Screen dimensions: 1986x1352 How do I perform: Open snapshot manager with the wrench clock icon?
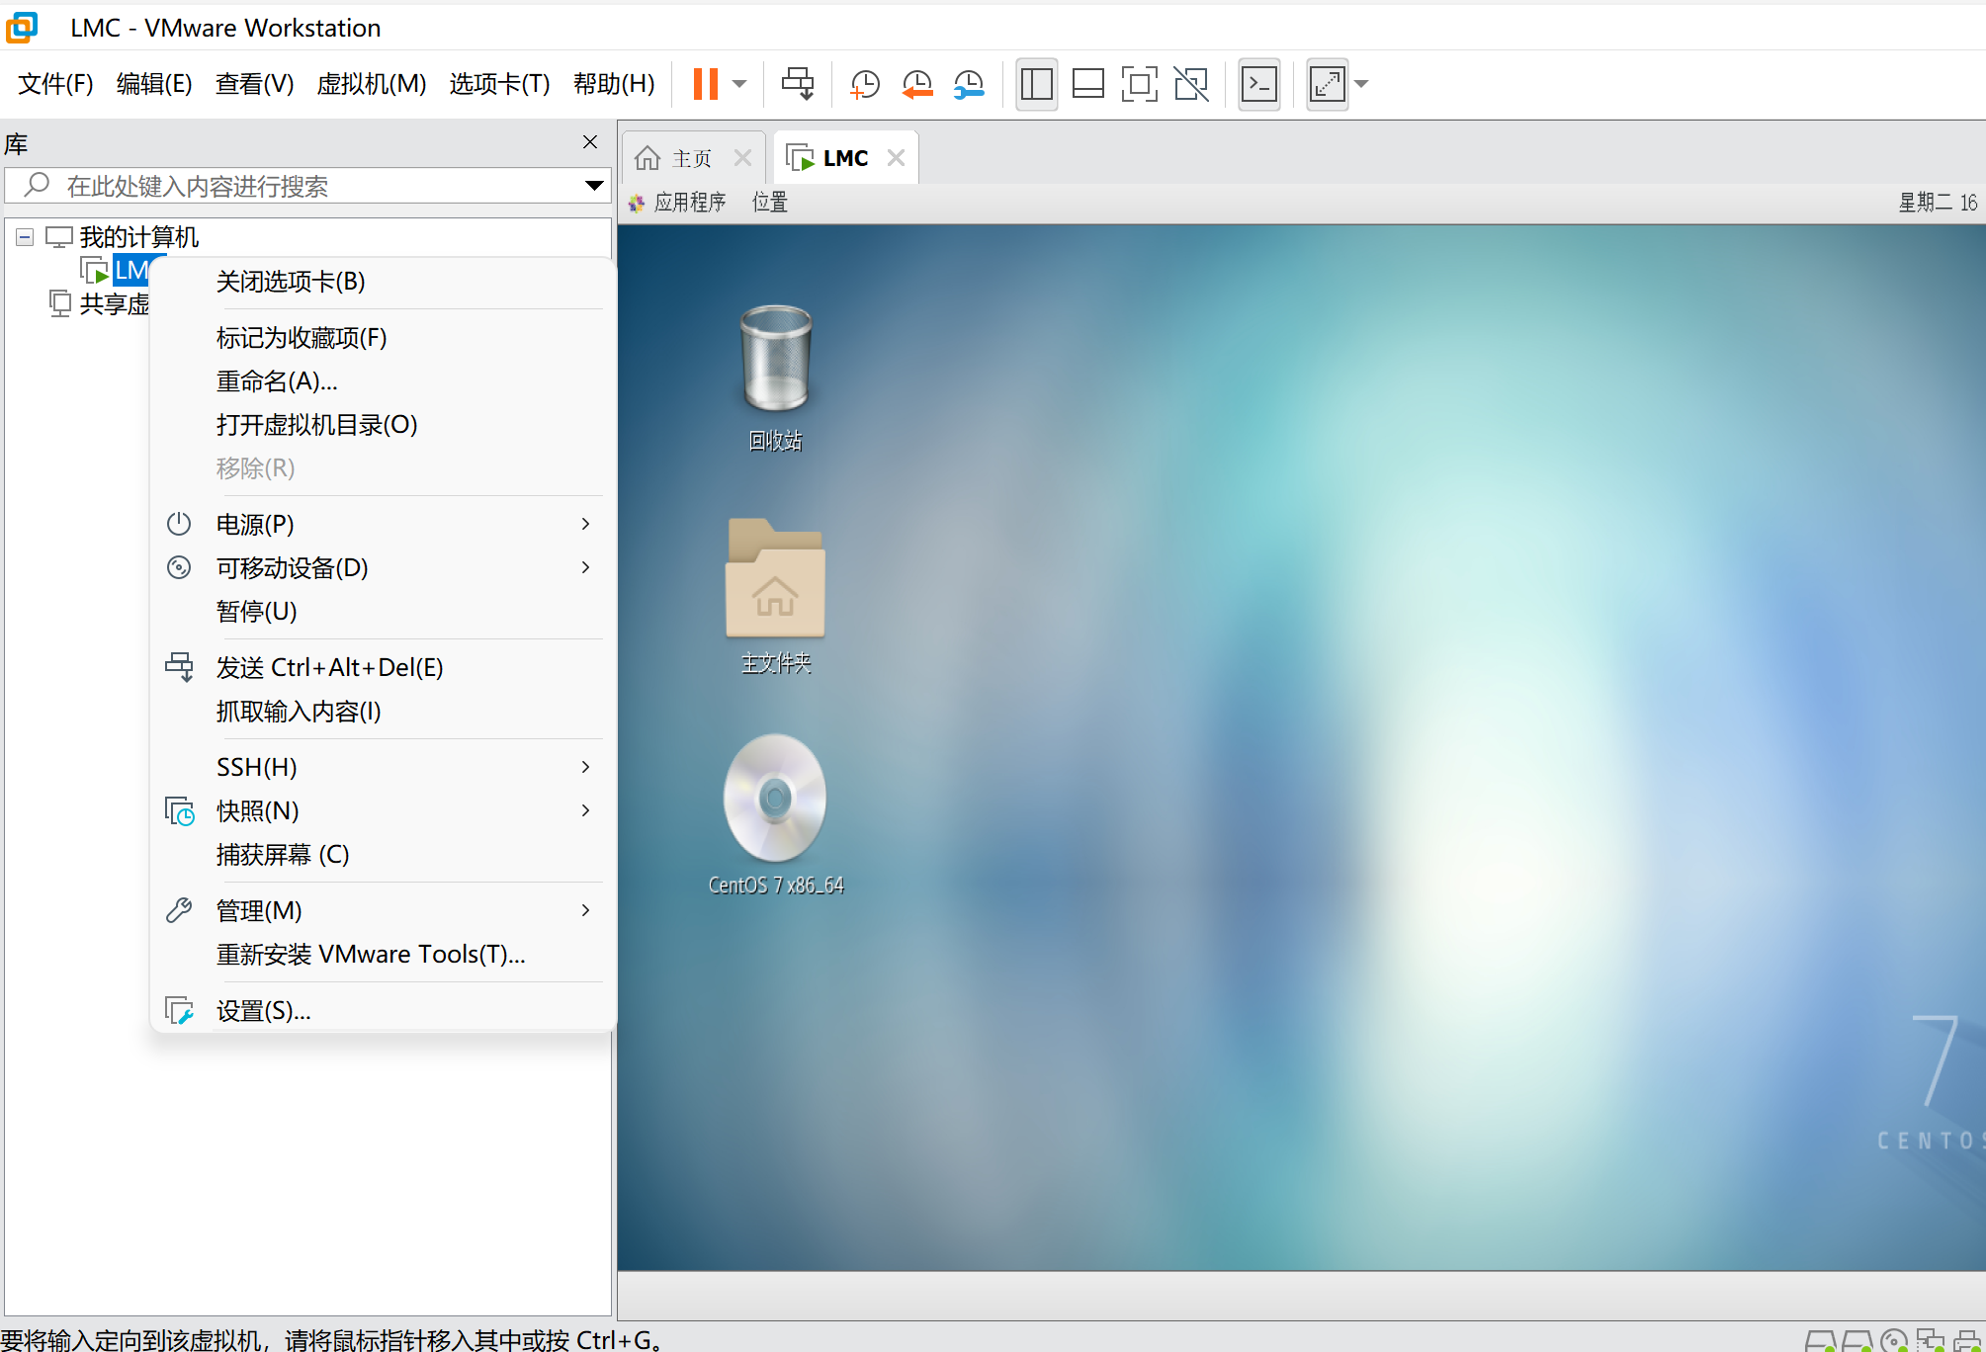[x=969, y=84]
